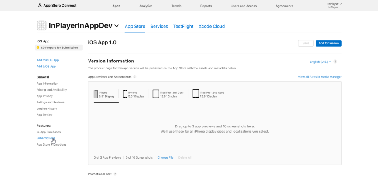Viewport: 378px width, 177px height.
Task: Open help for App Previews and Screenshots
Action: tap(135, 77)
